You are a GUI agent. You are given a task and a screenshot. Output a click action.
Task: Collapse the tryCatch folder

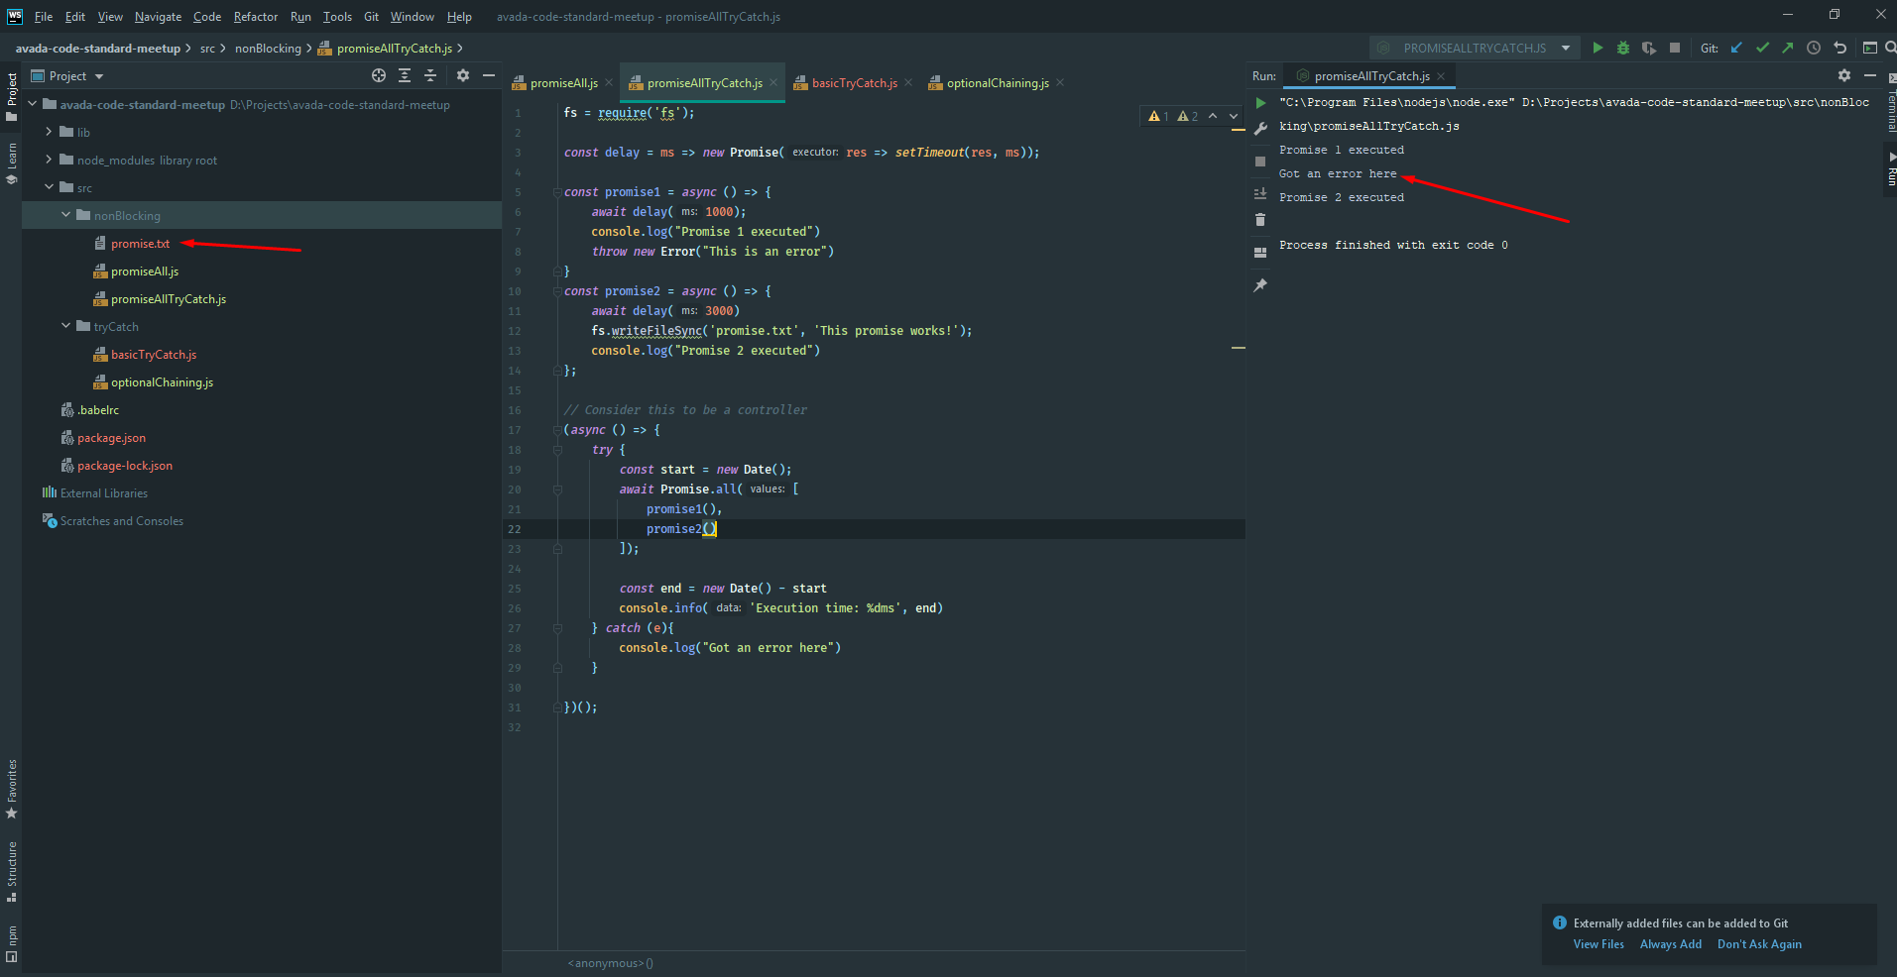pyautogui.click(x=65, y=326)
